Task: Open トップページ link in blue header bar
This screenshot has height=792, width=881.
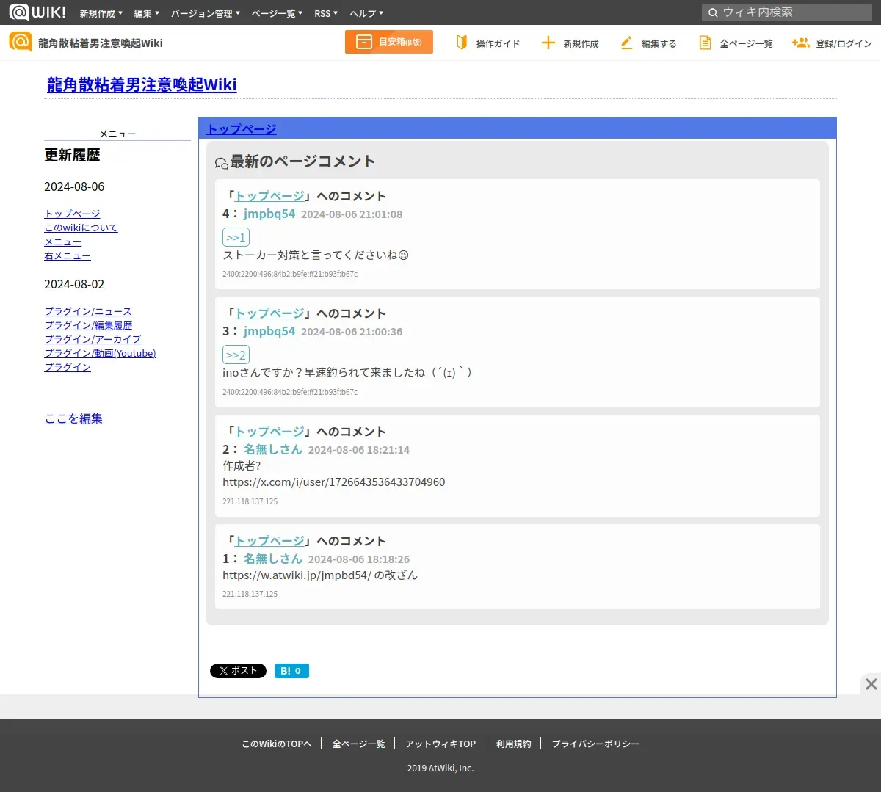Action: click(x=242, y=128)
